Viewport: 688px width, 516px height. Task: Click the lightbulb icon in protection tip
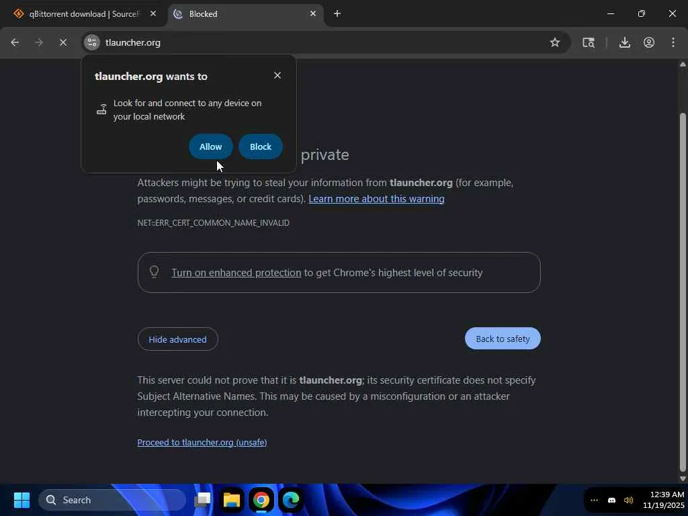(x=154, y=271)
